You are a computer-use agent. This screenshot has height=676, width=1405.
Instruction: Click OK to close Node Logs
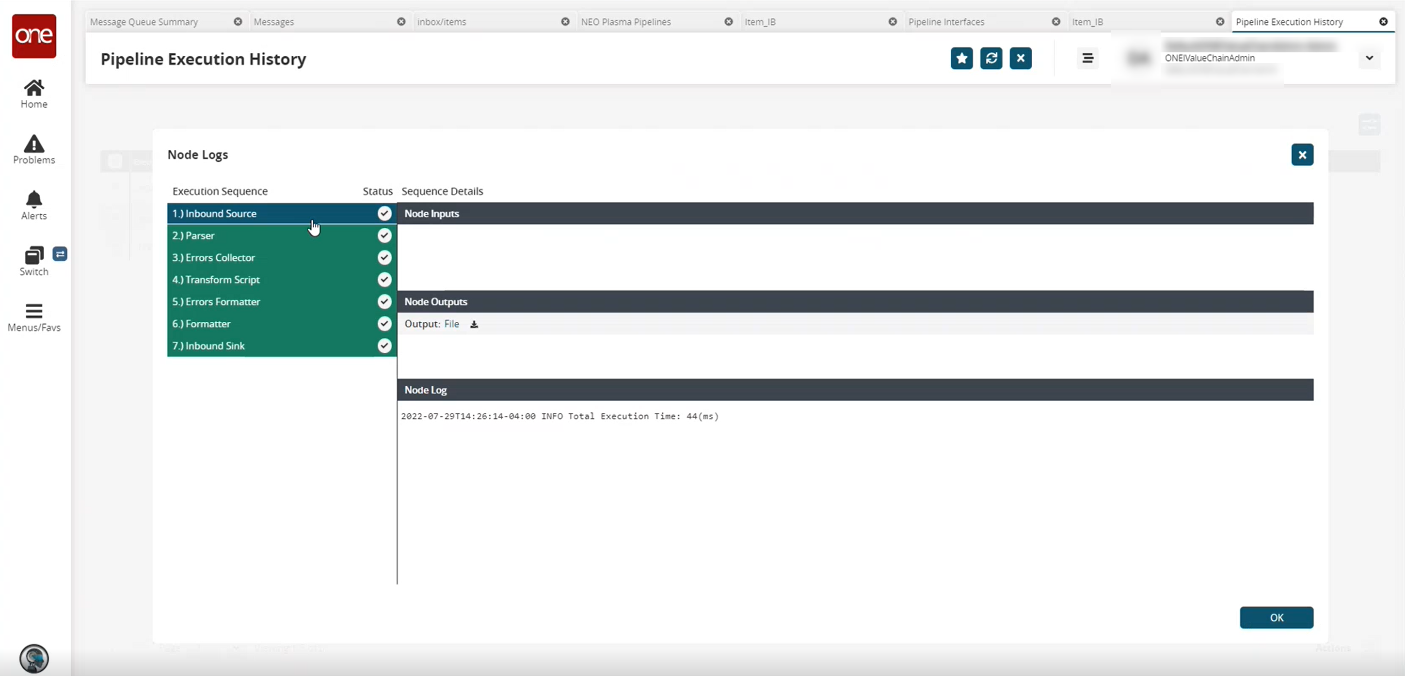pos(1276,617)
